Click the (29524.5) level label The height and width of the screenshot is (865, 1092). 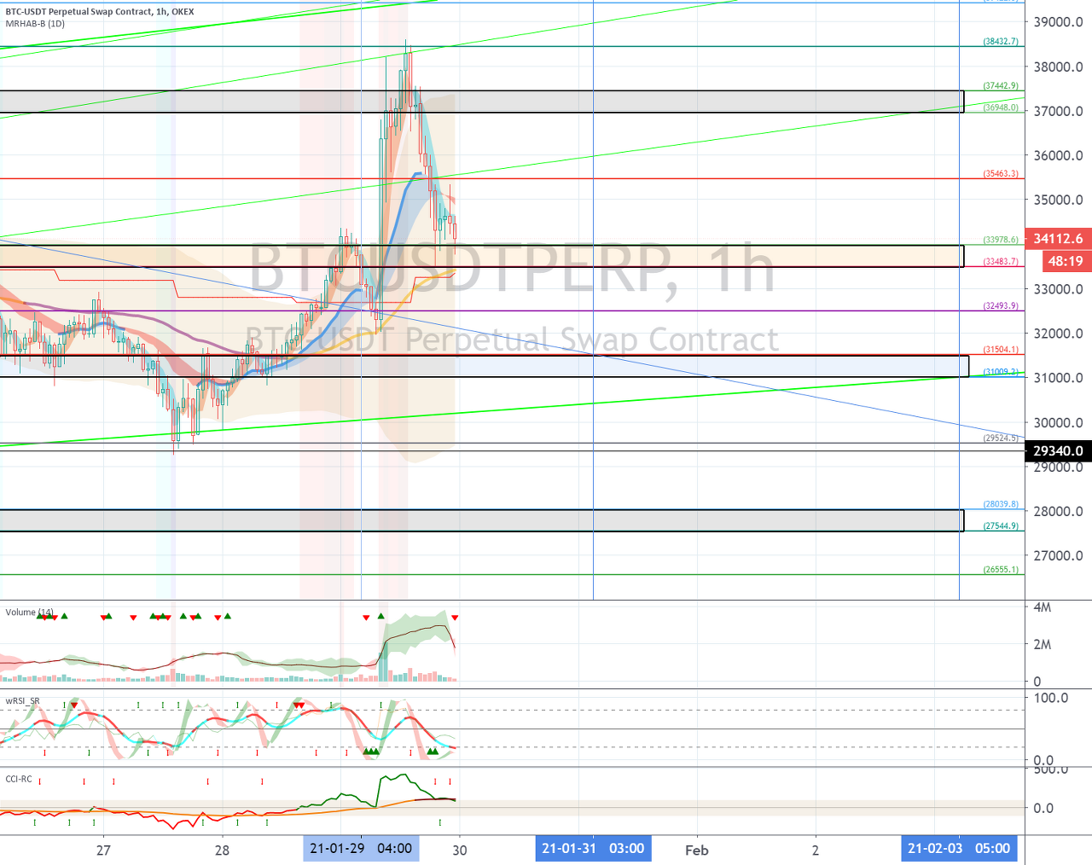1001,438
